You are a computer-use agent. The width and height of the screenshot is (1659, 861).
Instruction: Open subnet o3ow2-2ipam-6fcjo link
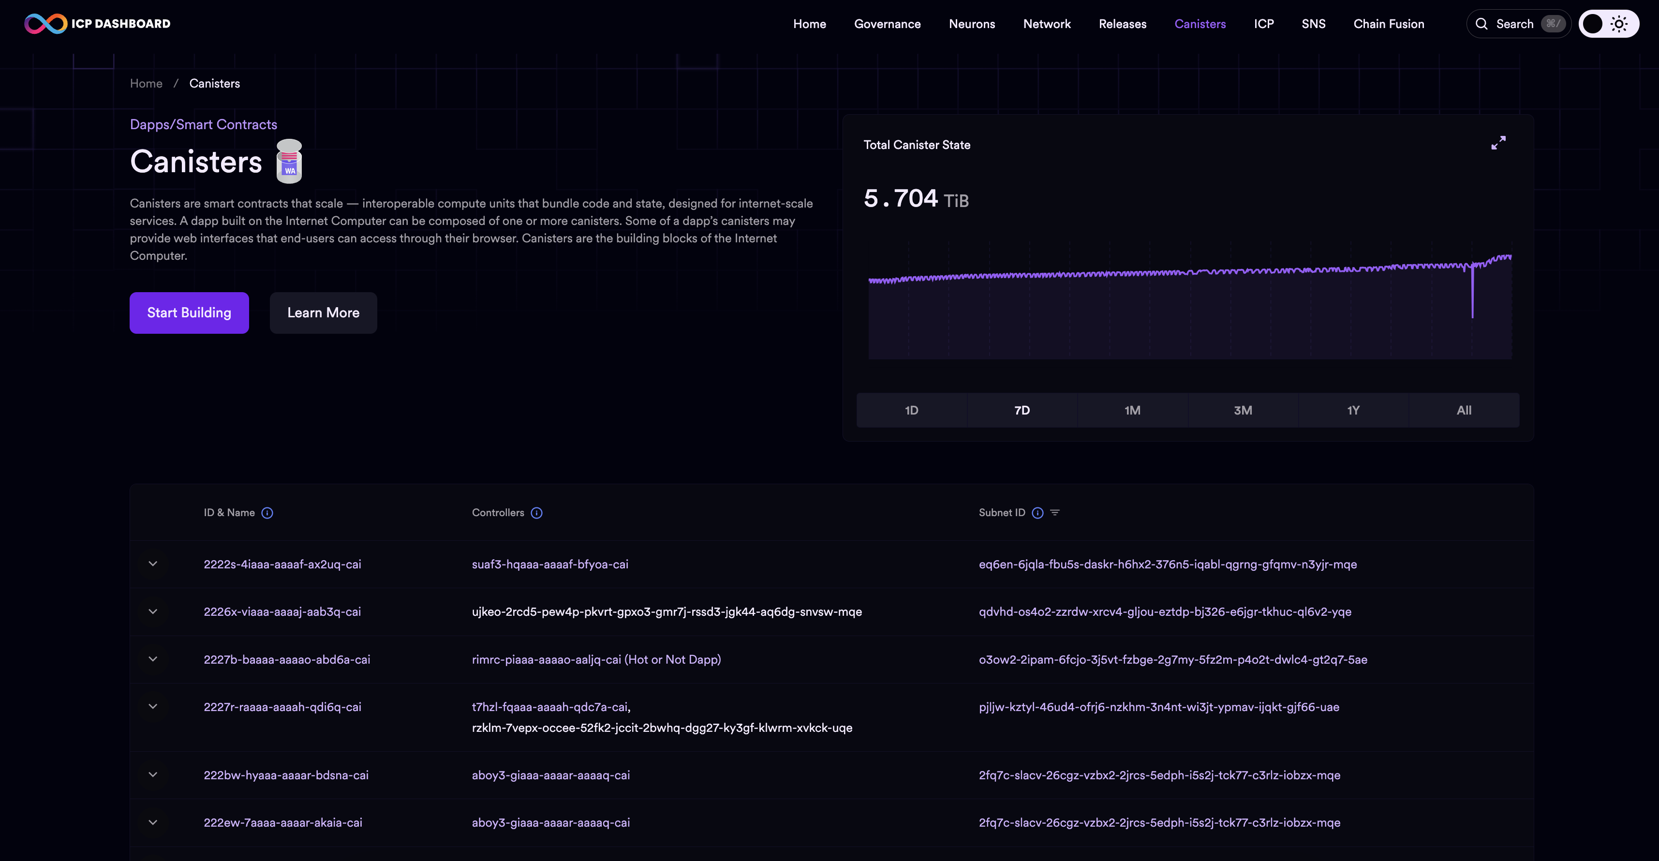1173,659
